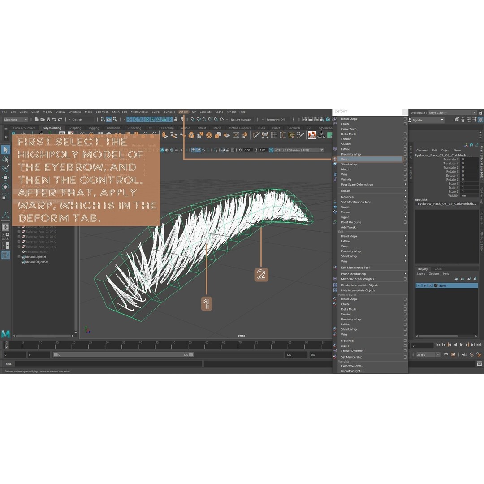Open the Tension options box
The width and height of the screenshot is (484, 484).
(x=405, y=139)
